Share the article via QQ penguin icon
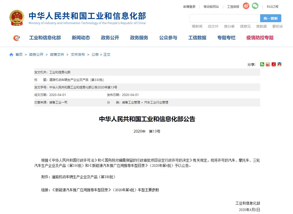The height and width of the screenshot is (214, 293). [x=279, y=64]
